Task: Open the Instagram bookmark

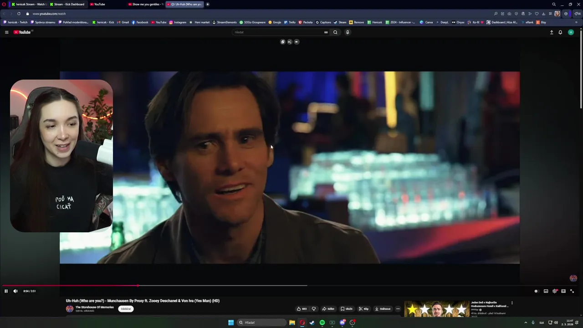Action: click(x=178, y=22)
